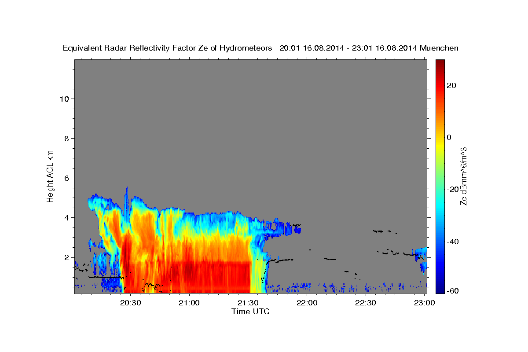The image size is (528, 352).
Task: Click the 22:30 time tick label
Action: tap(365, 303)
